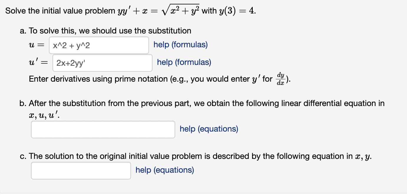This screenshot has height=195, width=407.
Task: Select the linear differential equation answer box
Action: (103, 129)
